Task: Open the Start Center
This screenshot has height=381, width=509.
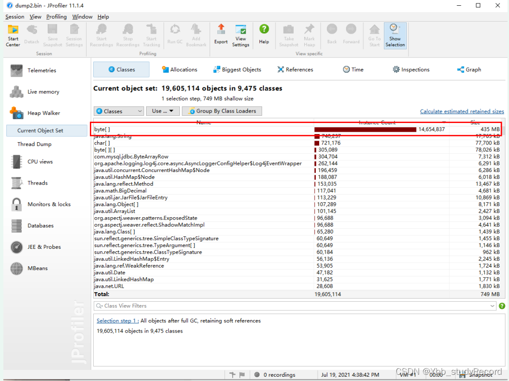Action: point(13,36)
